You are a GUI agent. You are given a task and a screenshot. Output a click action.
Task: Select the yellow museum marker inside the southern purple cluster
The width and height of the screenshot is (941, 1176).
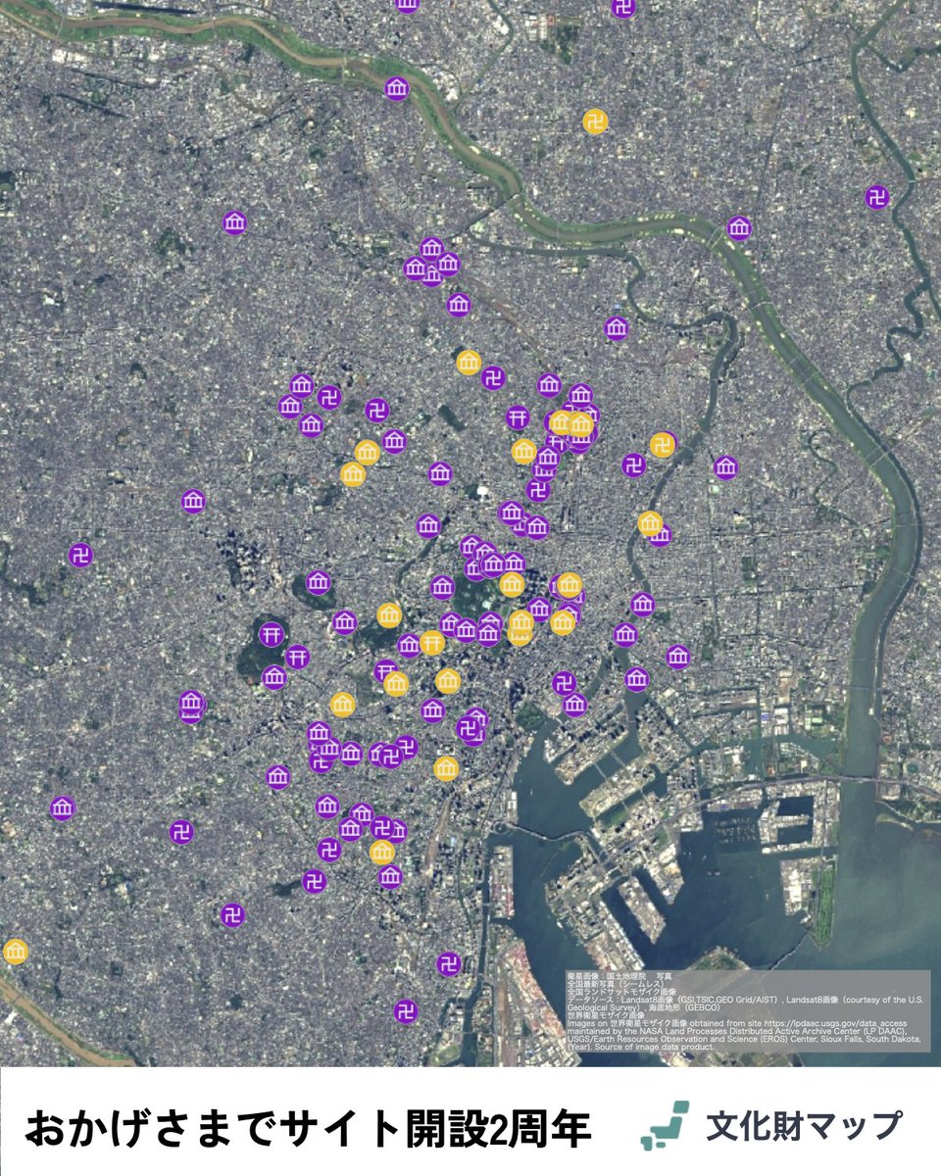pos(382,852)
